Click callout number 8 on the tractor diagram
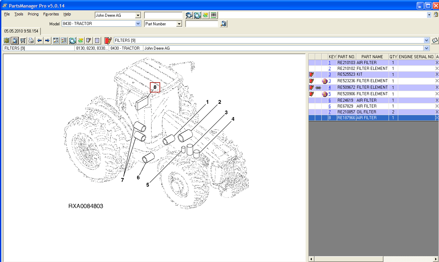 (x=155, y=87)
